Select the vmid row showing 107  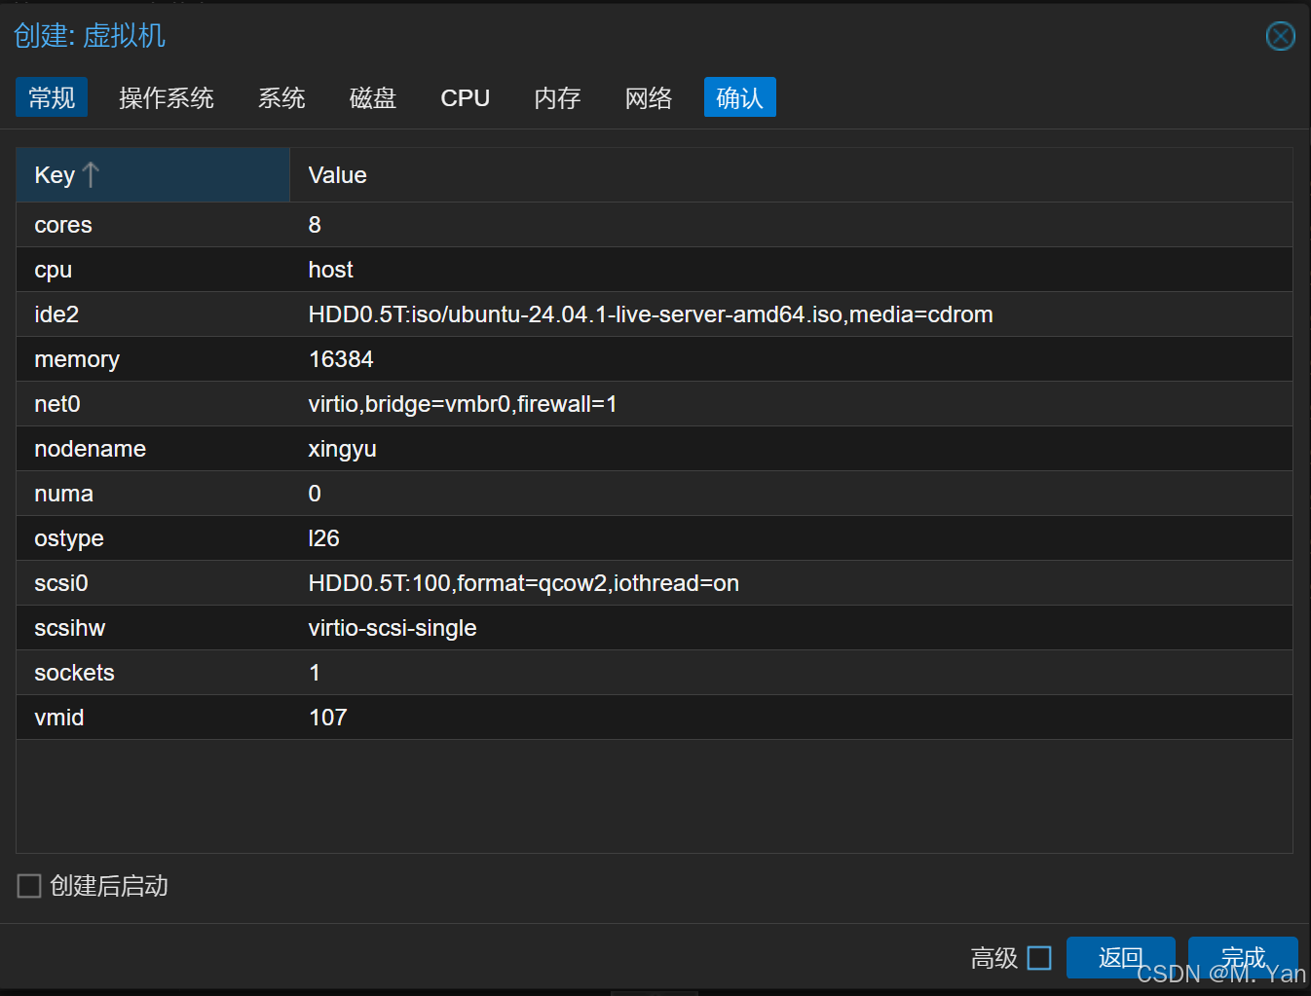(x=390, y=718)
